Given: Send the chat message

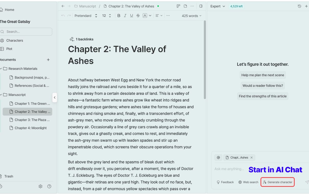Looking at the screenshot, I should click(307, 182).
